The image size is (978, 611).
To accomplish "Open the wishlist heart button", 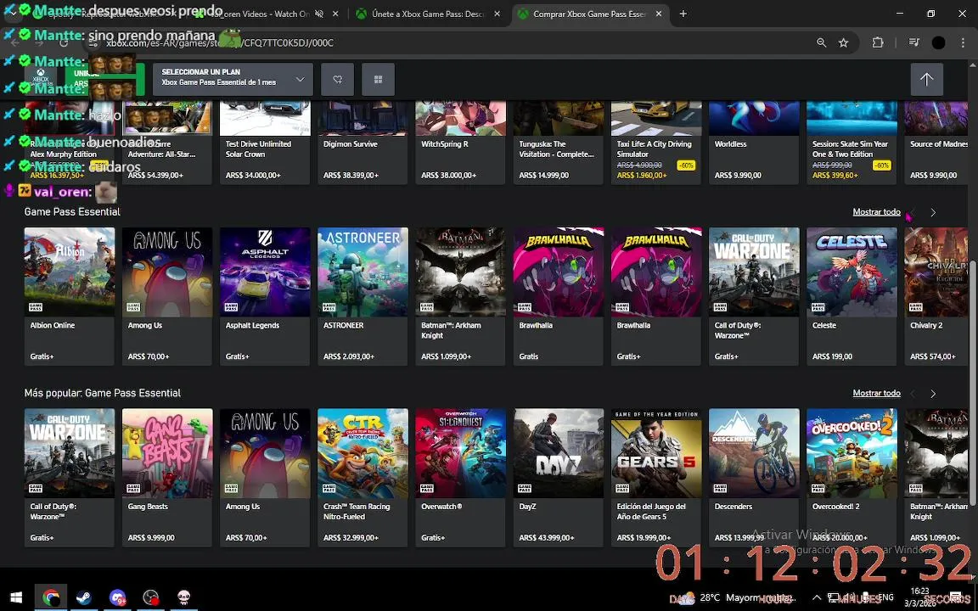I will [337, 79].
